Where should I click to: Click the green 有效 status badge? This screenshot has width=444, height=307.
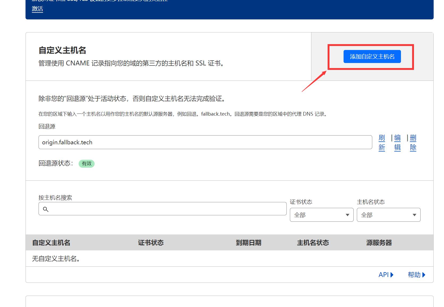click(86, 164)
